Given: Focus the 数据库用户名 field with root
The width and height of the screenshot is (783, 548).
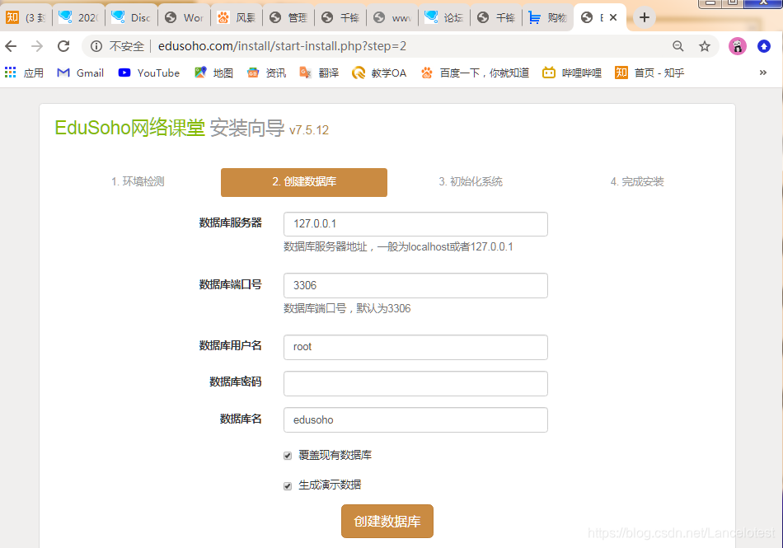Looking at the screenshot, I should (415, 348).
